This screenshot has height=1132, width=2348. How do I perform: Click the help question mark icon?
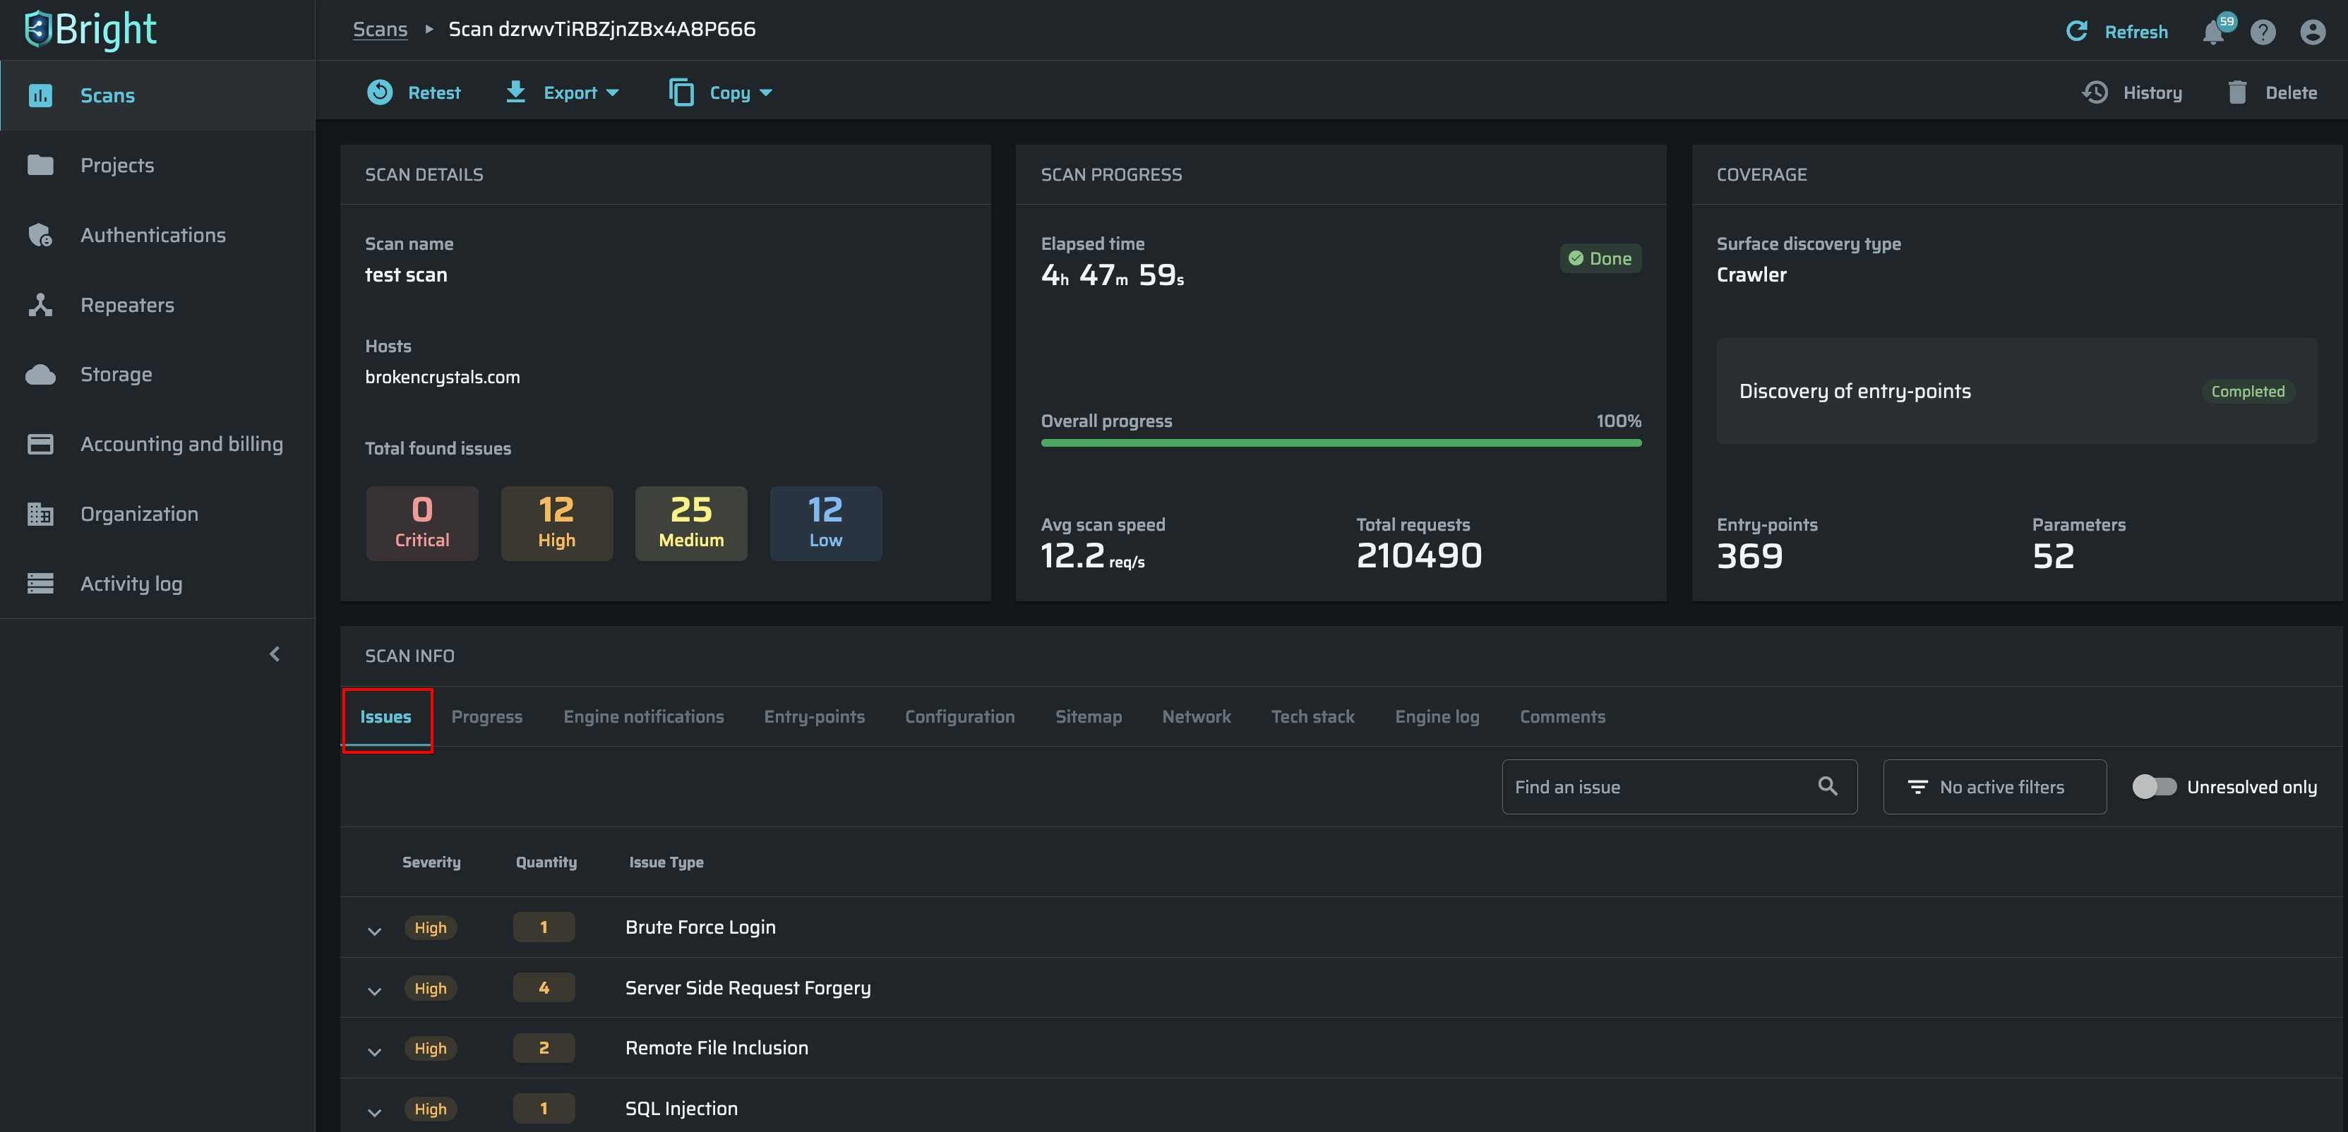(2263, 32)
